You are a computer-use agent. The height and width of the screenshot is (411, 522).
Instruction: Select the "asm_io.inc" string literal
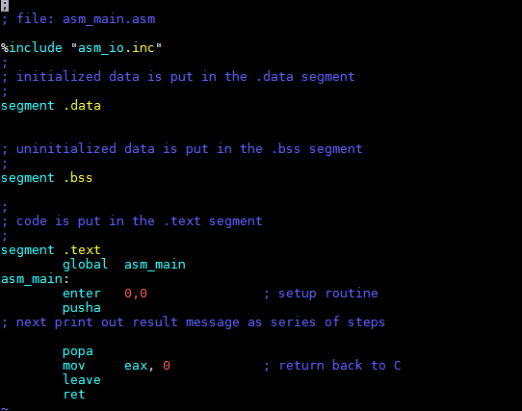click(117, 48)
